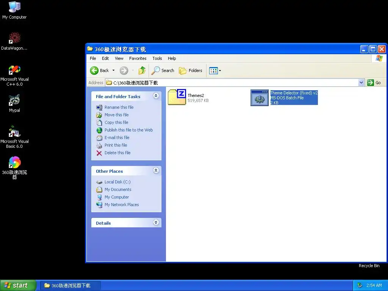Go to My Network Places link
Viewport: 388px width, 291px height.
click(x=122, y=205)
